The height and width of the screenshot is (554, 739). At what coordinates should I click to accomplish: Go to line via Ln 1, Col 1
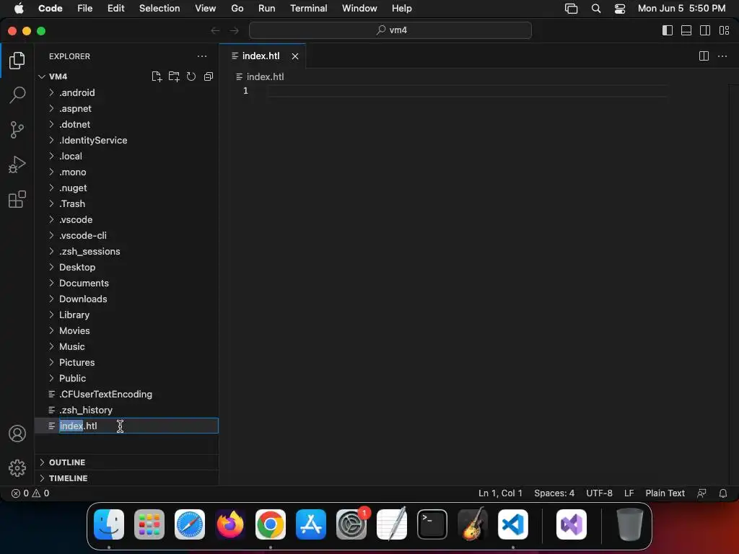coord(500,493)
